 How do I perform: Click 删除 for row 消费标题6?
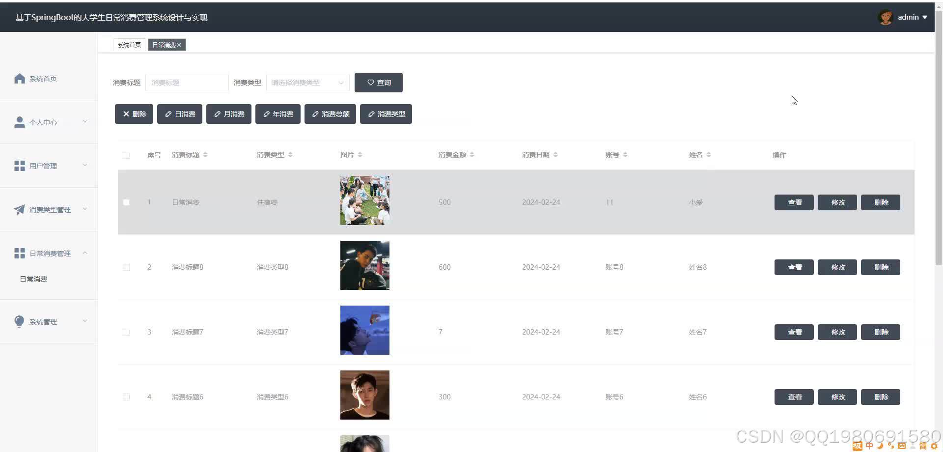click(x=881, y=397)
